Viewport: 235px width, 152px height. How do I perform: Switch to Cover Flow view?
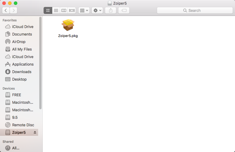tap(72, 10)
